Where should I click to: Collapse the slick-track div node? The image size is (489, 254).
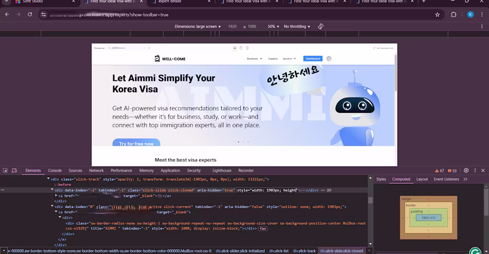(48, 179)
